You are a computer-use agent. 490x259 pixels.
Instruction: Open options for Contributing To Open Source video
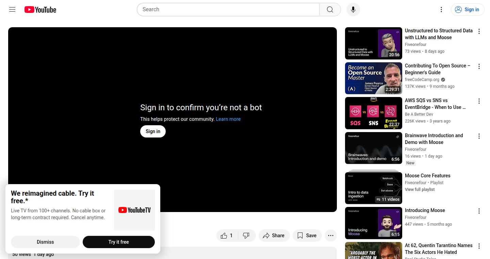pos(479,66)
